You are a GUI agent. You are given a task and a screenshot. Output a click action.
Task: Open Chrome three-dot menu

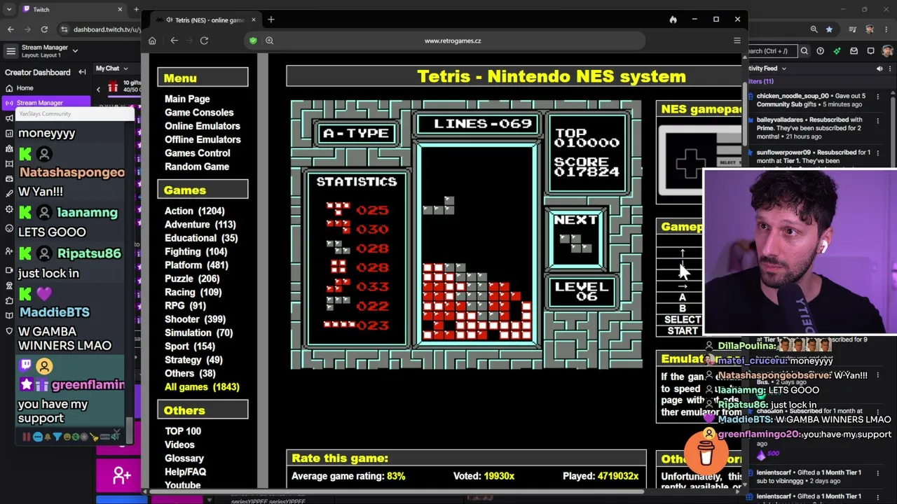tap(887, 29)
